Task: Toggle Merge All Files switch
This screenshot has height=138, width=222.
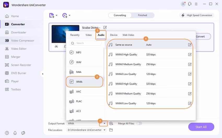Action: 139,123
